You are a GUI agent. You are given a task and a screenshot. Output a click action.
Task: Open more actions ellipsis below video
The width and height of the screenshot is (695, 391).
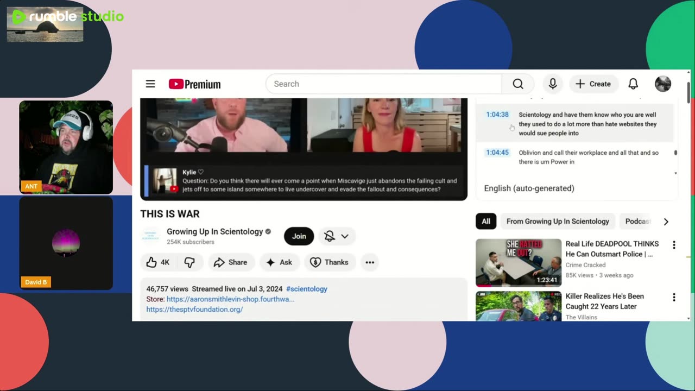pyautogui.click(x=370, y=262)
